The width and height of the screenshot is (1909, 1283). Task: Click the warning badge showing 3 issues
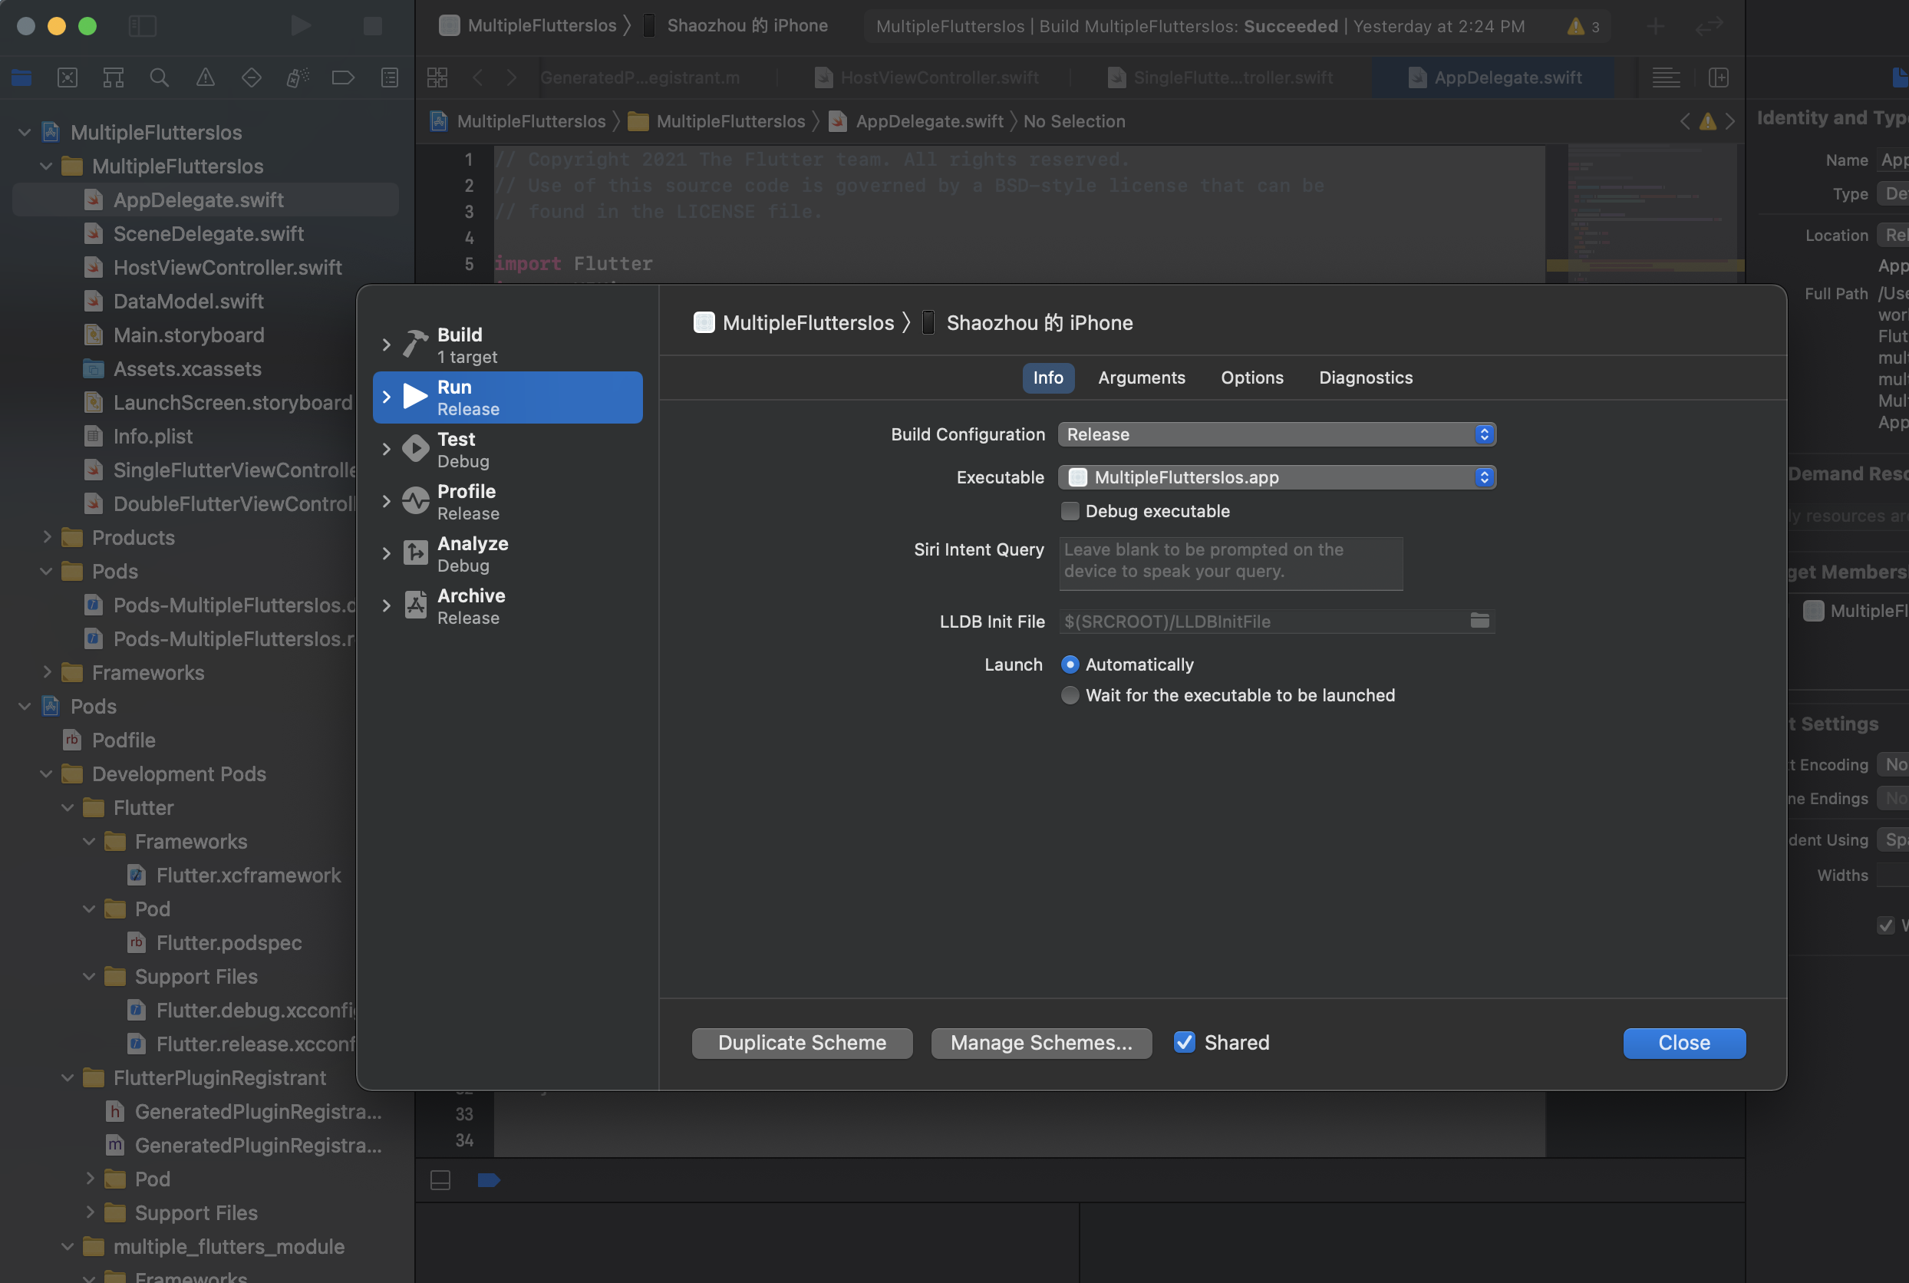click(1584, 26)
